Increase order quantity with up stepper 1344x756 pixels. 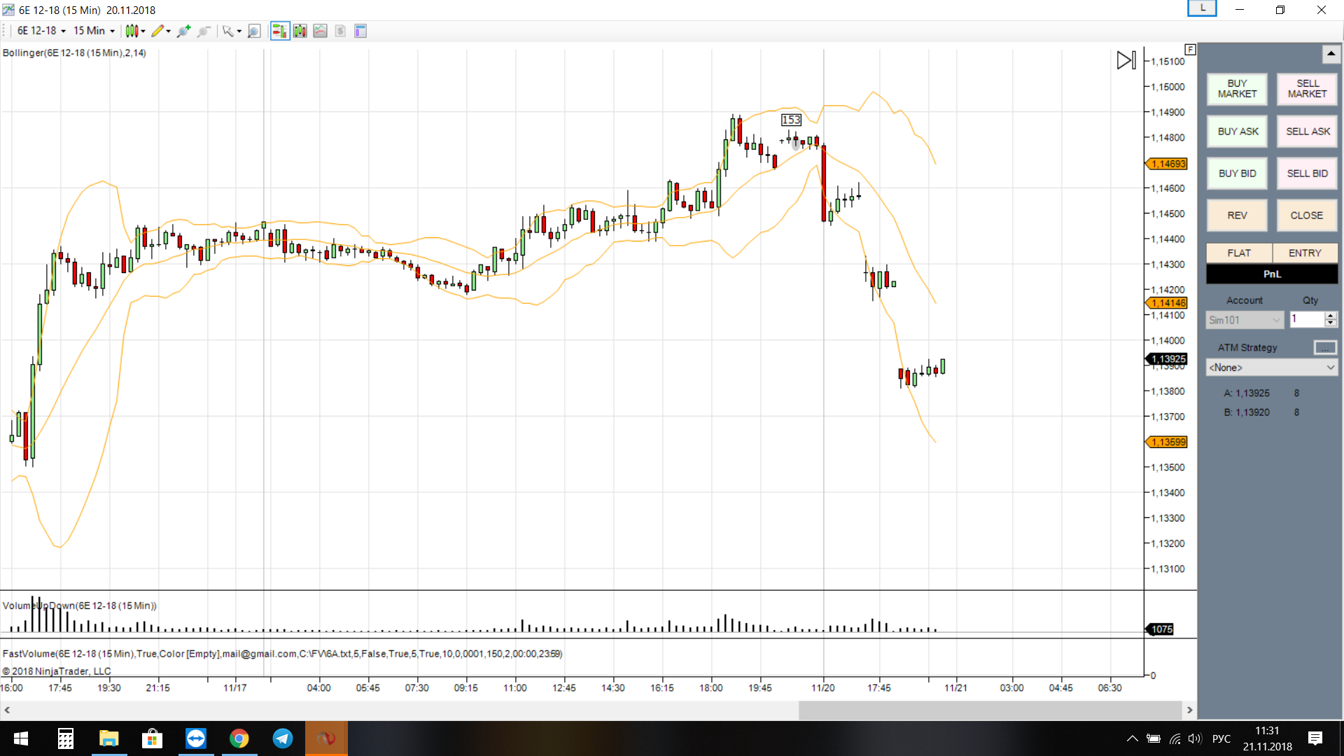tap(1331, 316)
